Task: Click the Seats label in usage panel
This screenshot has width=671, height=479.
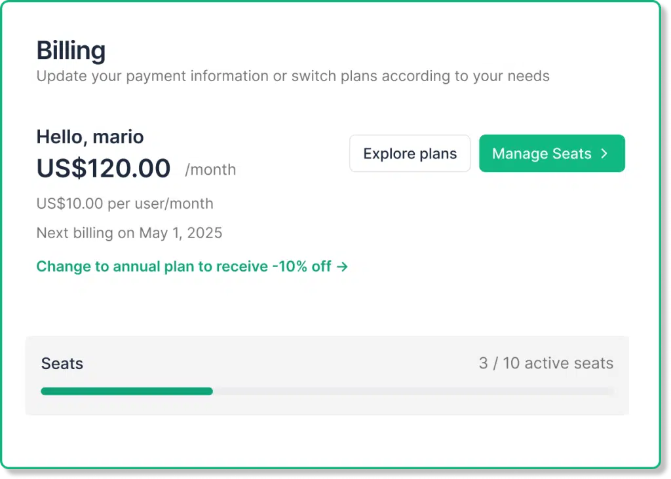Action: [x=62, y=364]
